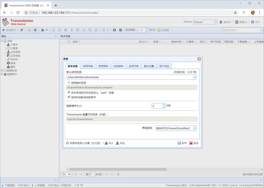Viewport: 264px width, 188px height.
Task: Click the disk cache size MB field
Action: pyautogui.click(x=157, y=106)
